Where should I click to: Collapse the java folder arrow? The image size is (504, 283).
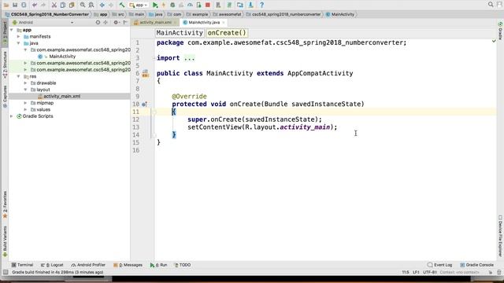19,43
